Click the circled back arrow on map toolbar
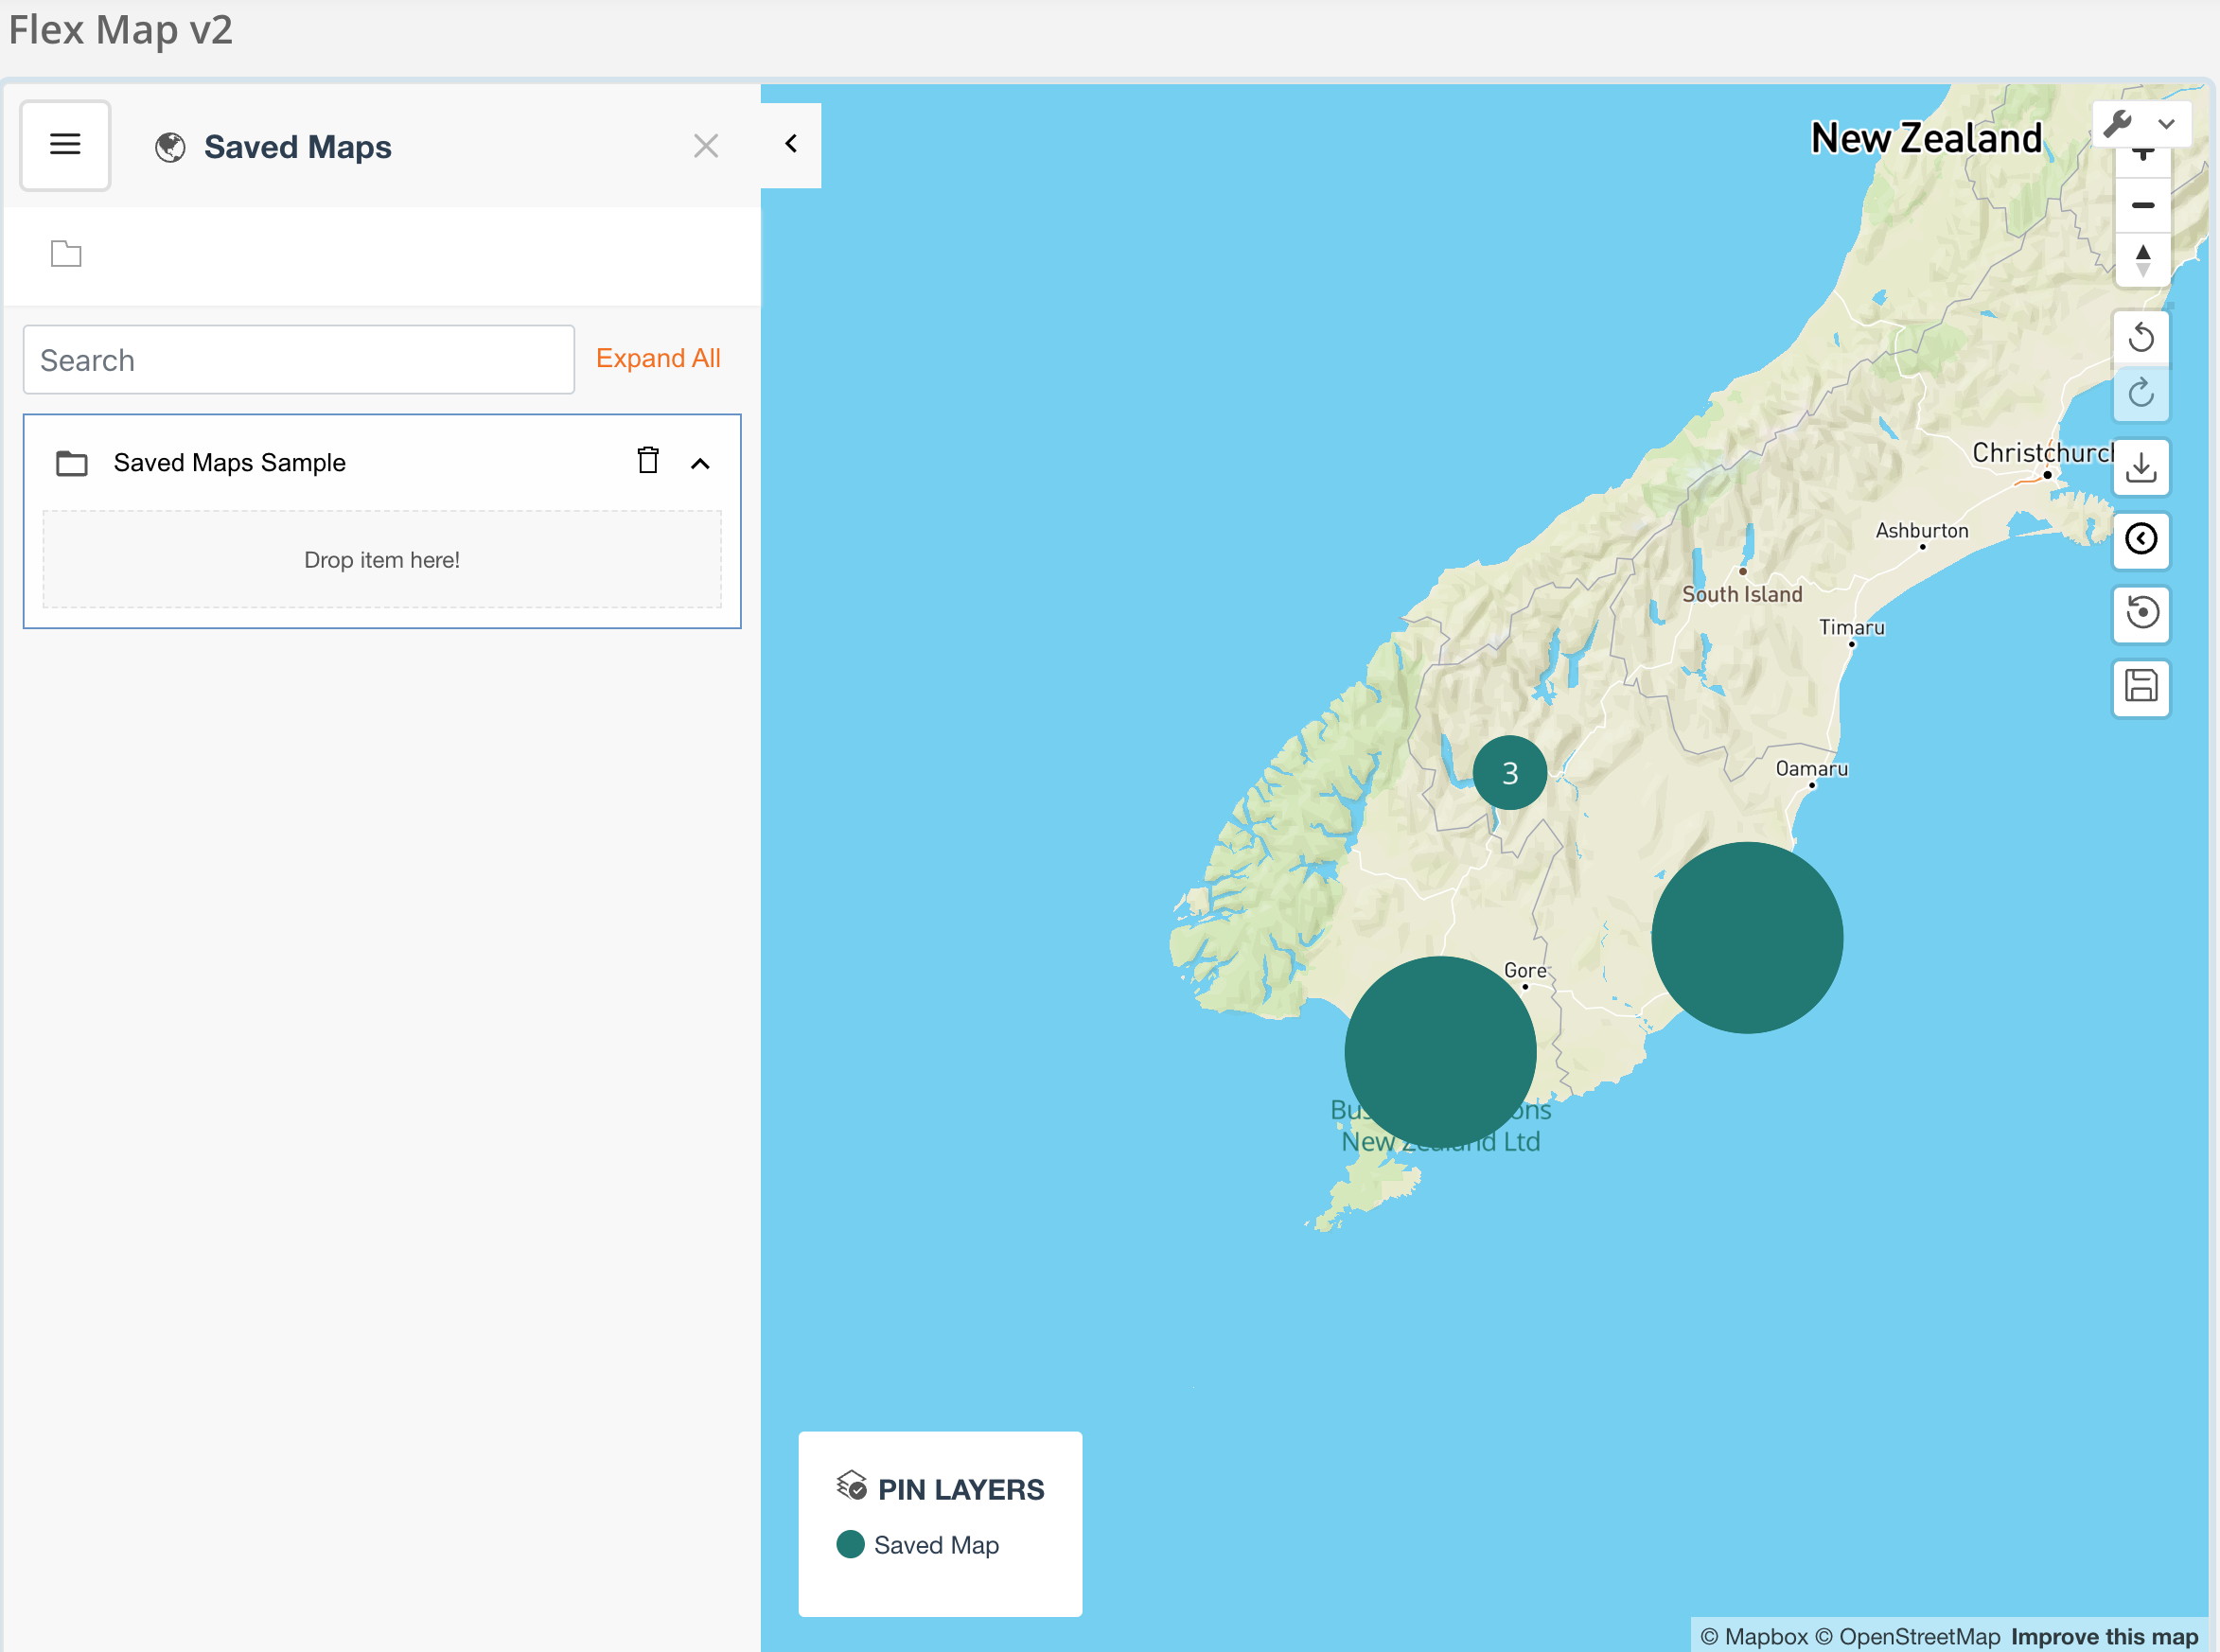 (x=2142, y=540)
